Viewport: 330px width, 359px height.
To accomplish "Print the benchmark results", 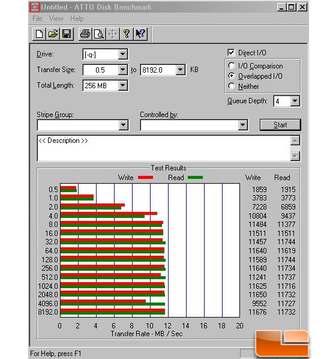I will pos(85,34).
